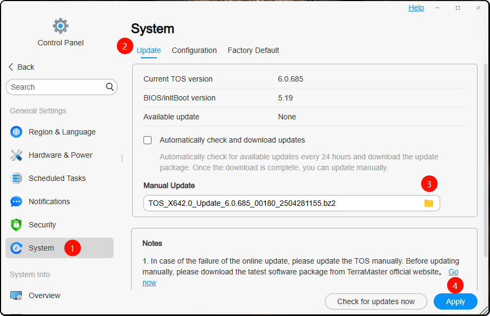Click the Region & Language globe icon
The image size is (490, 316).
click(x=16, y=132)
